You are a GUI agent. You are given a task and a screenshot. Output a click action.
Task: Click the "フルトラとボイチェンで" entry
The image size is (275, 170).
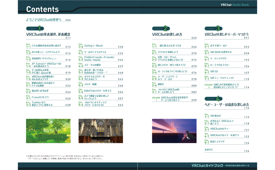[x=95, y=102]
